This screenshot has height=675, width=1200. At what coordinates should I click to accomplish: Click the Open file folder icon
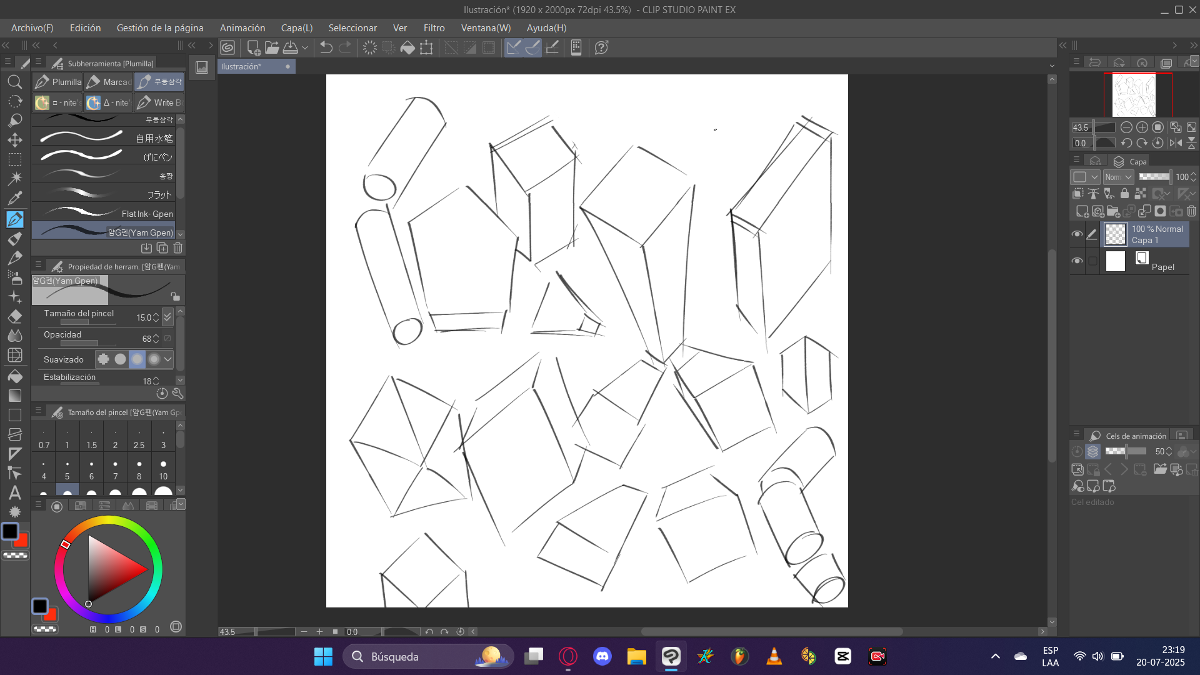(272, 47)
